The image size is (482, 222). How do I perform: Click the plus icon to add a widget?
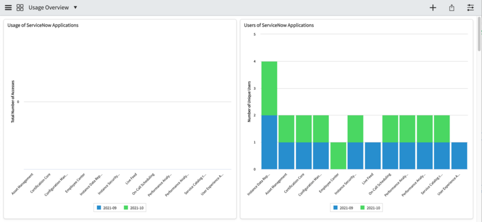pos(433,8)
